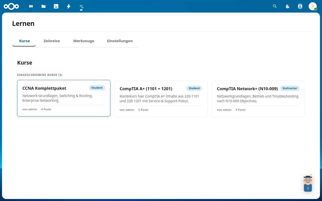Open the Activity lightning icon

click(68, 6)
